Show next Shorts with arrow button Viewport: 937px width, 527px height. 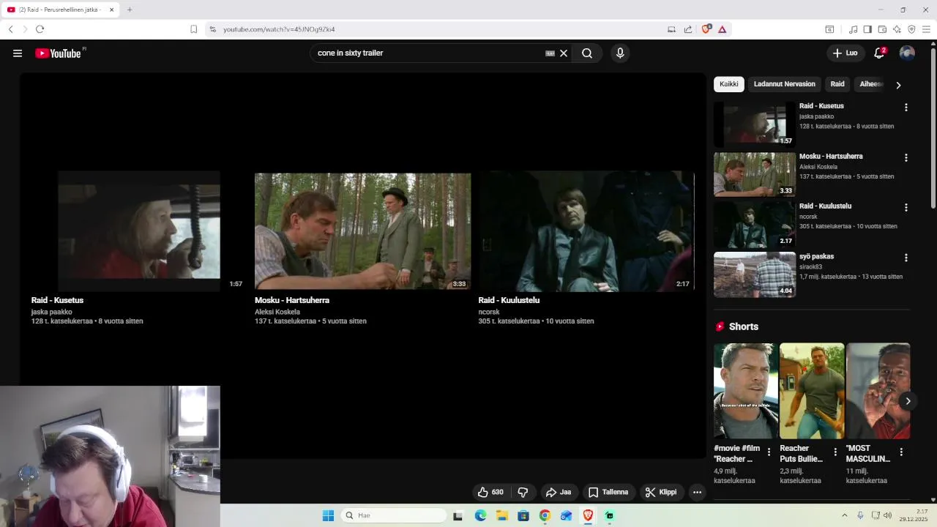[x=908, y=400]
